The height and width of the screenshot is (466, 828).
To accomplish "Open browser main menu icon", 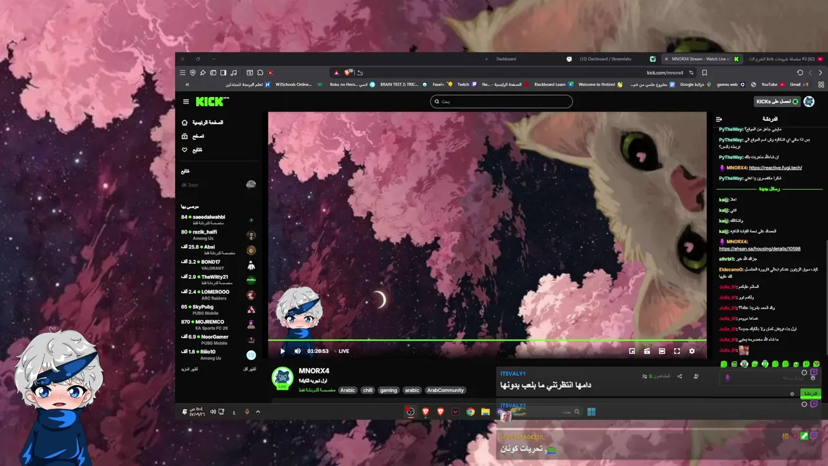I will pos(182,72).
